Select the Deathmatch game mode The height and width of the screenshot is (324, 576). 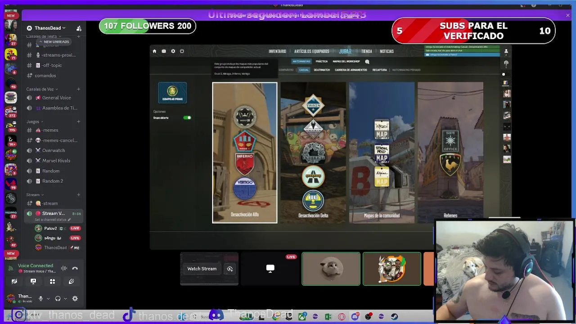322,70
